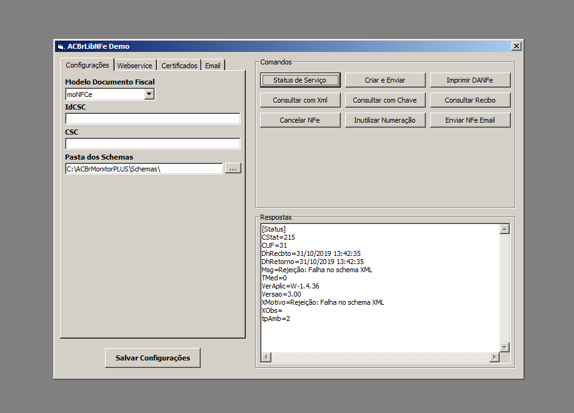Click the DhRetorno=31/10/2019 line
This screenshot has width=574, height=413.
(x=313, y=262)
